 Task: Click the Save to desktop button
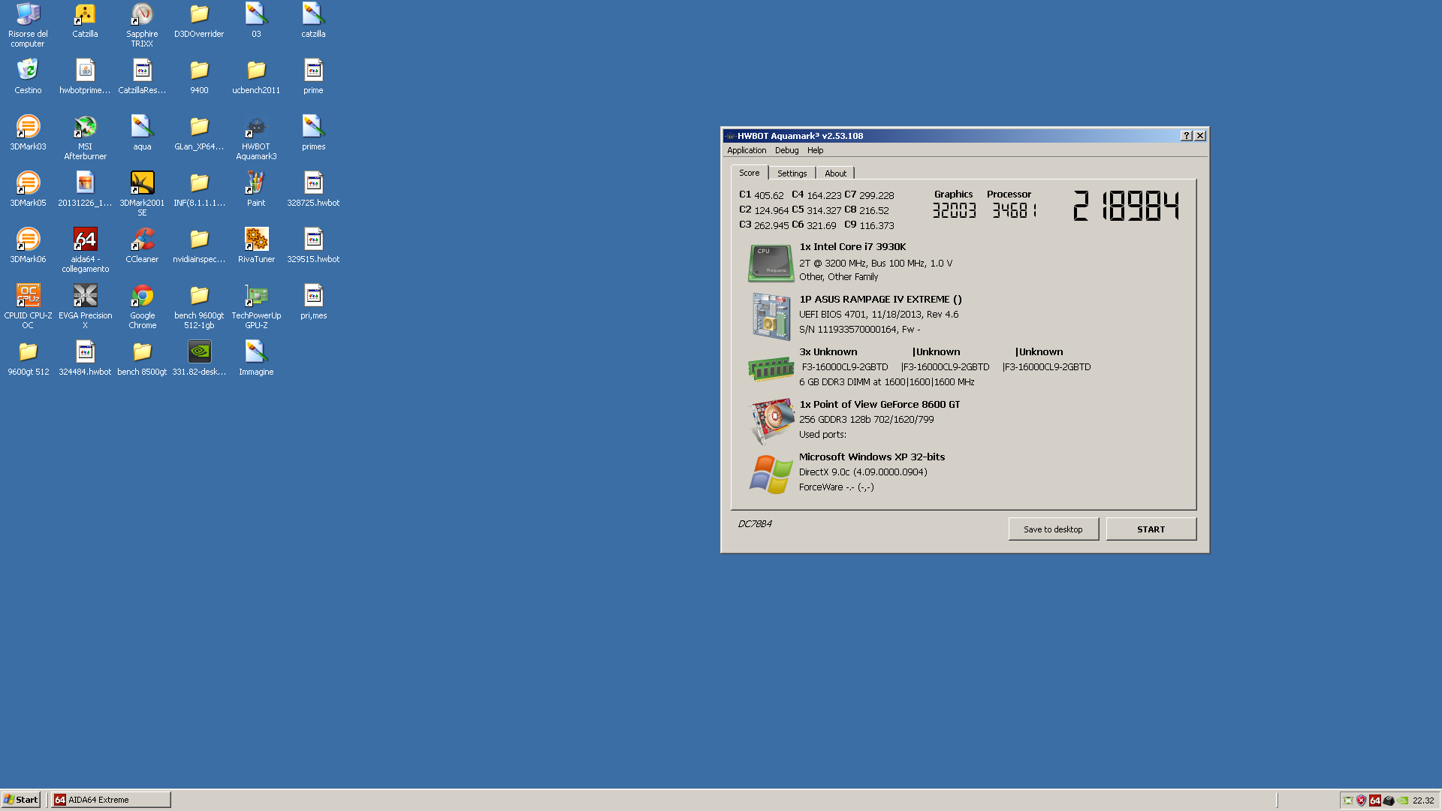1053,529
